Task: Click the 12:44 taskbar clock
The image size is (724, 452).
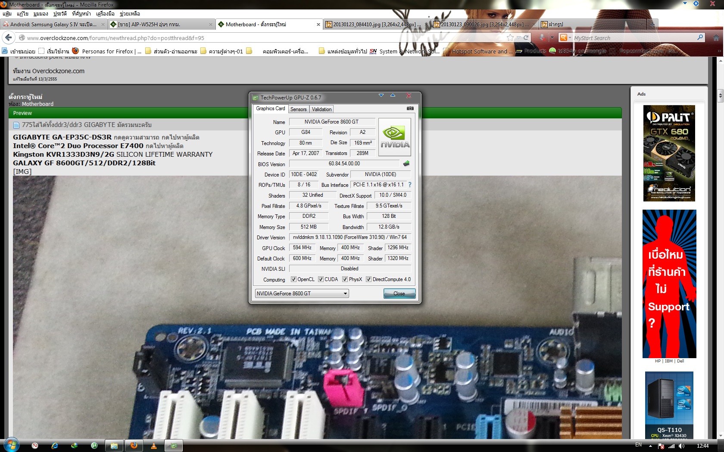Action: click(703, 446)
